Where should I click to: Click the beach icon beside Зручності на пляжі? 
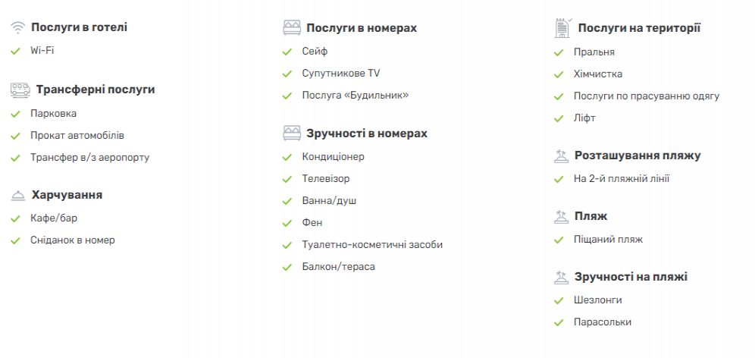[x=561, y=277]
